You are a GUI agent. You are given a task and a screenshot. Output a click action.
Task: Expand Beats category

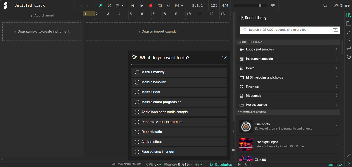point(288,68)
